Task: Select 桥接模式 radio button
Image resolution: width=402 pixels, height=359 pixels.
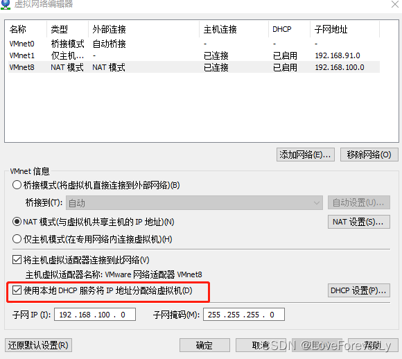Action: click(17, 185)
